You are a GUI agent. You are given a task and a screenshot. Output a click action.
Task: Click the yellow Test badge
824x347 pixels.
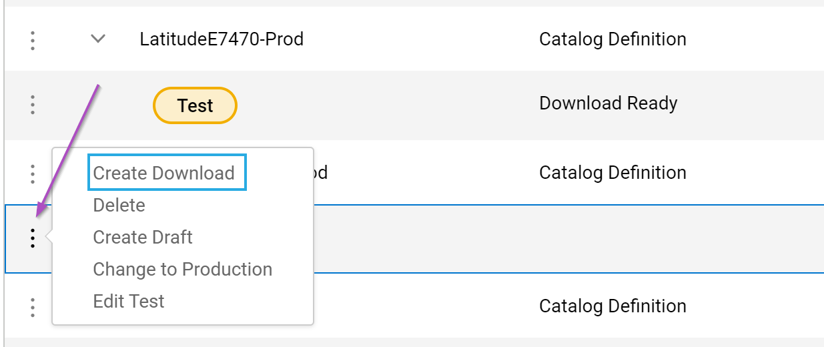pos(195,105)
